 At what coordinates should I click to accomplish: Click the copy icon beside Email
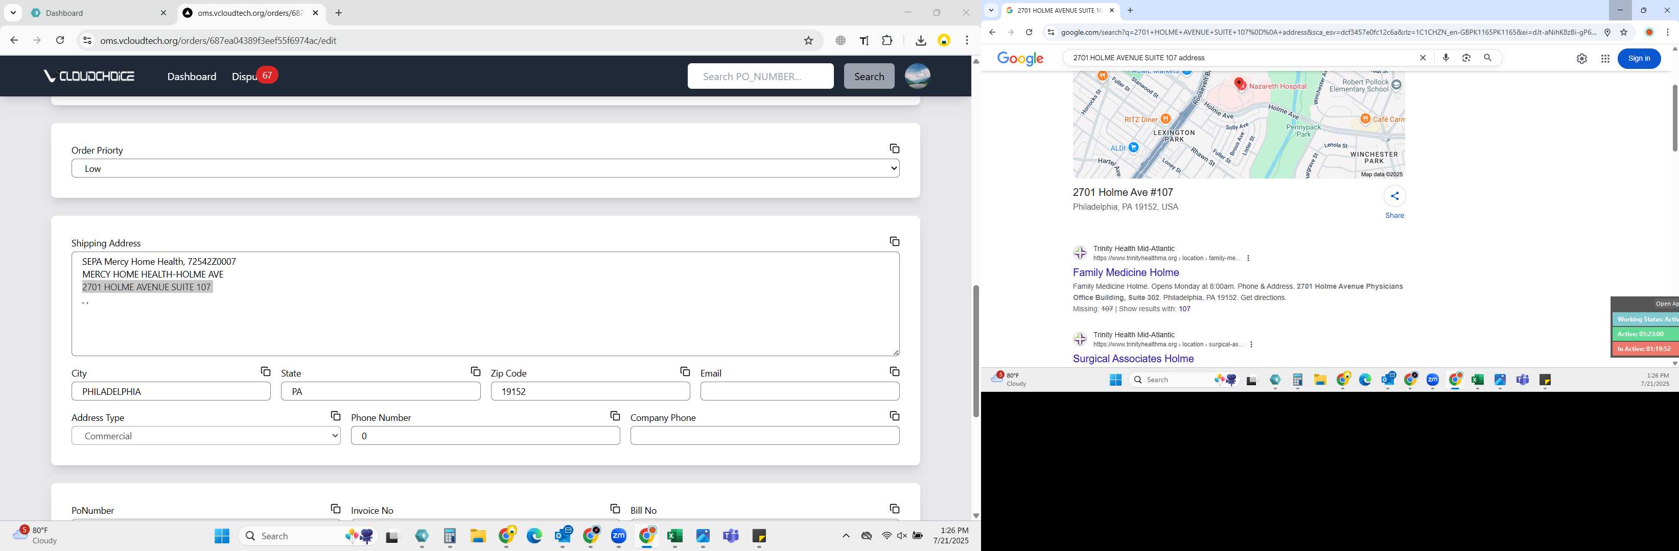point(894,371)
